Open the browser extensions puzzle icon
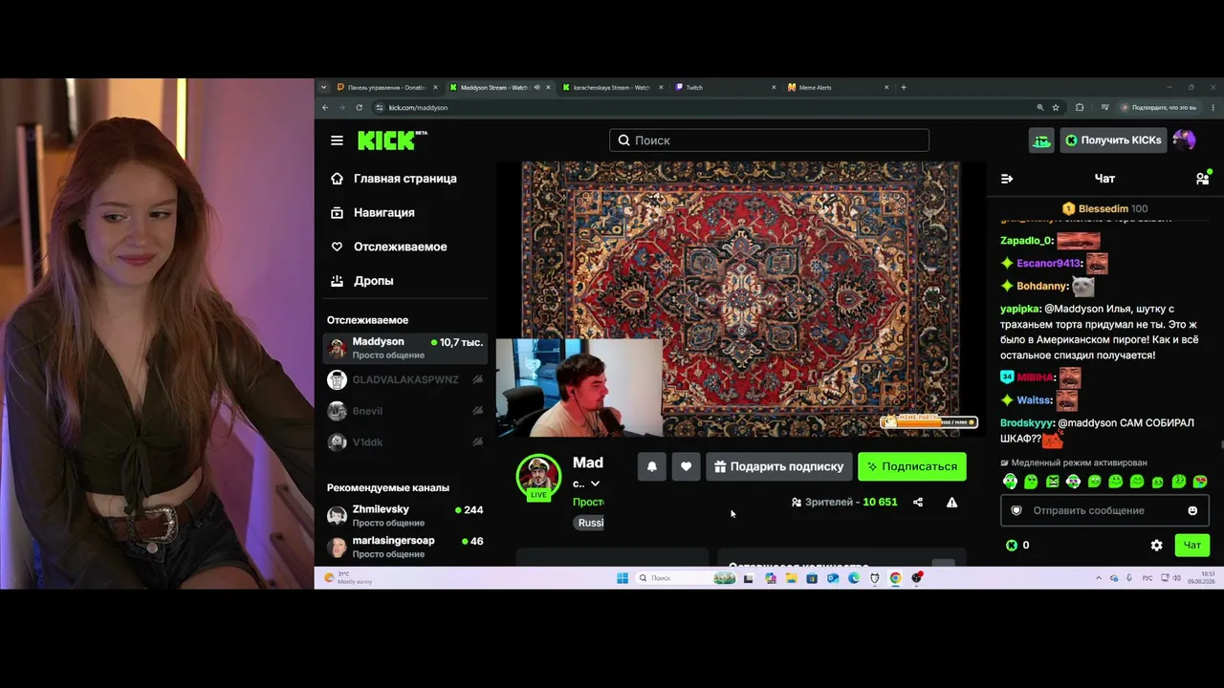 [1080, 108]
